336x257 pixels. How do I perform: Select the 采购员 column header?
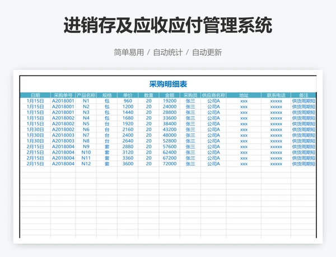(x=190, y=95)
